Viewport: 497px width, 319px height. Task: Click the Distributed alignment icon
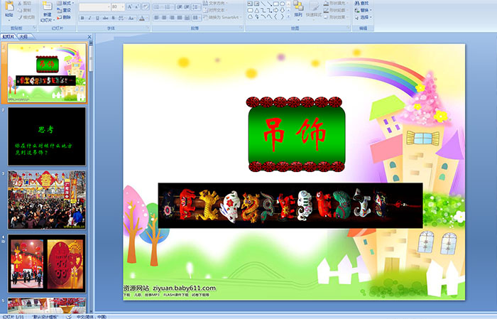pos(187,18)
